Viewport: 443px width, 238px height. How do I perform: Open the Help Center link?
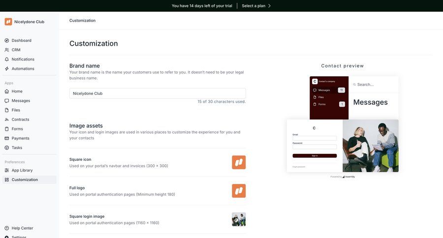click(x=30, y=228)
